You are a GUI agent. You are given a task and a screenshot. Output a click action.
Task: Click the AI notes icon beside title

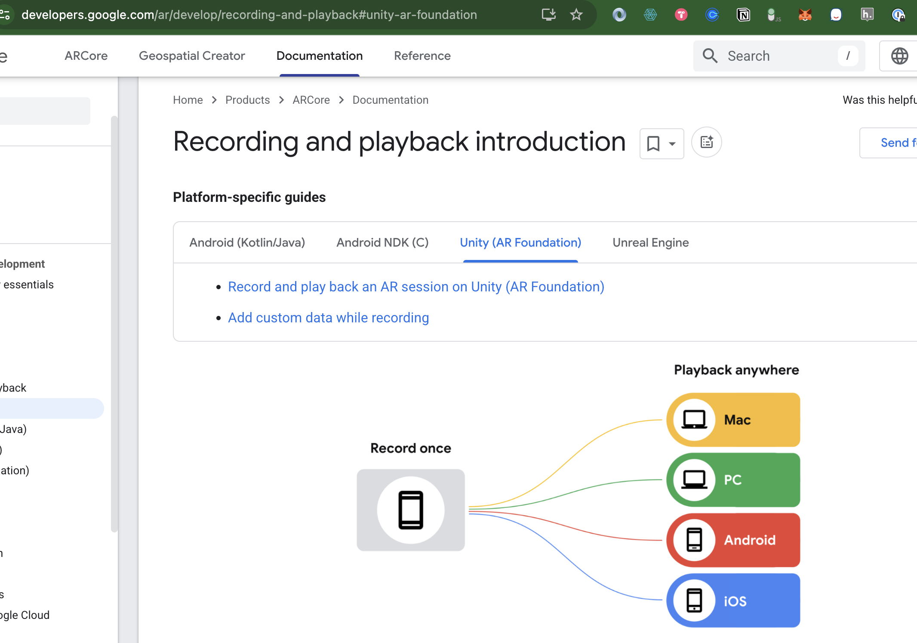point(706,142)
